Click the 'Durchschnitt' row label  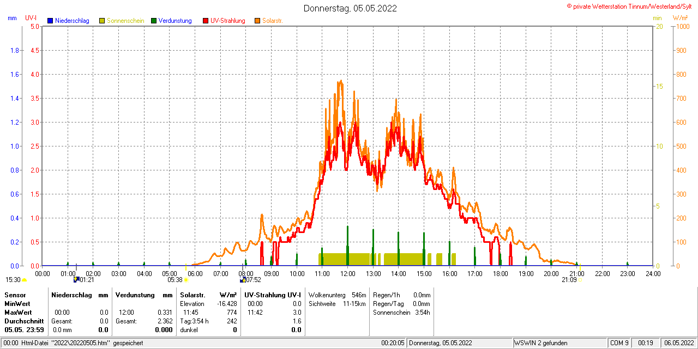(24, 321)
